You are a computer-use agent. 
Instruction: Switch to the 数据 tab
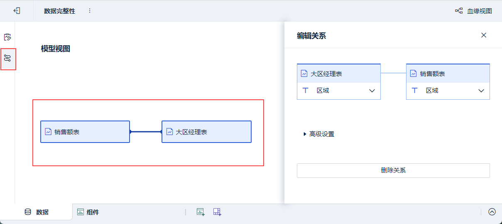(x=37, y=212)
